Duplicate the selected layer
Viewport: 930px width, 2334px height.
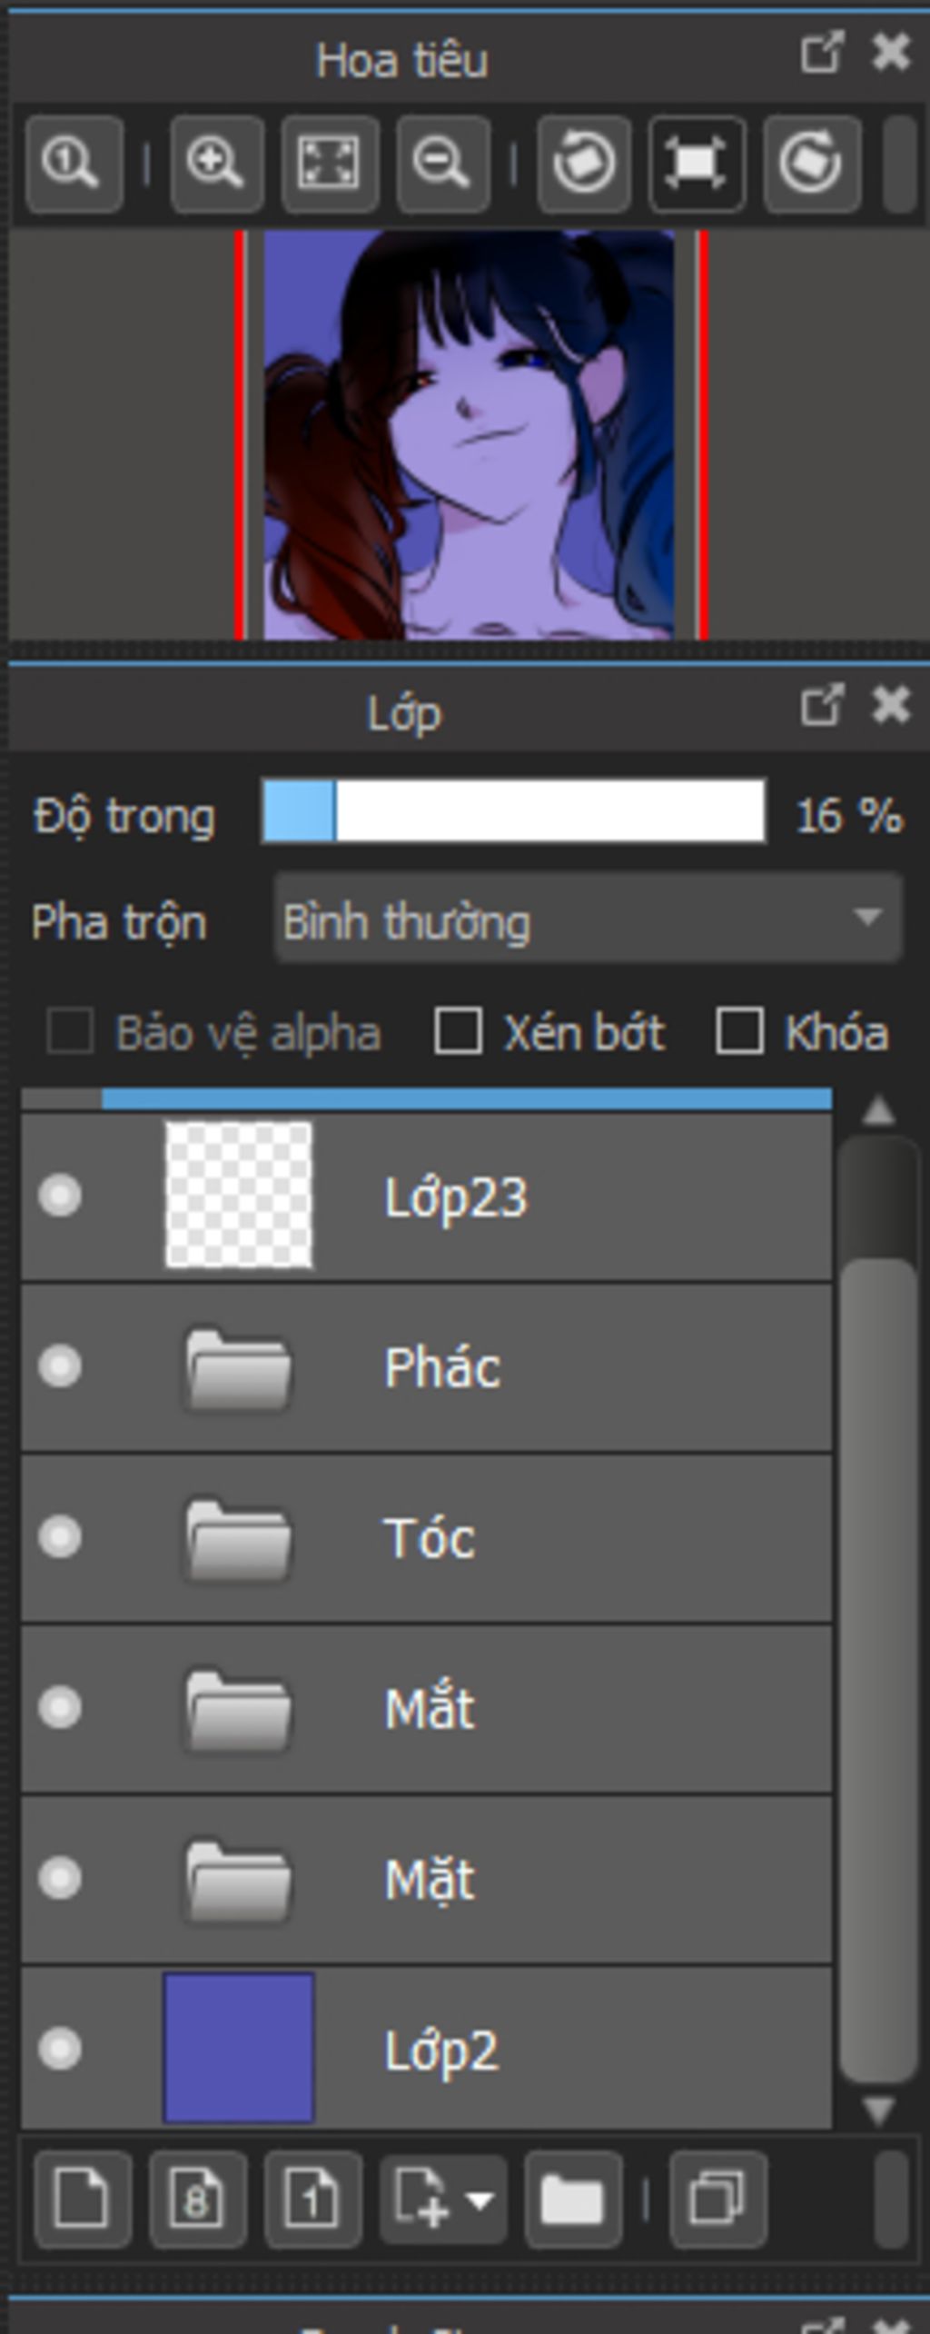[717, 2200]
